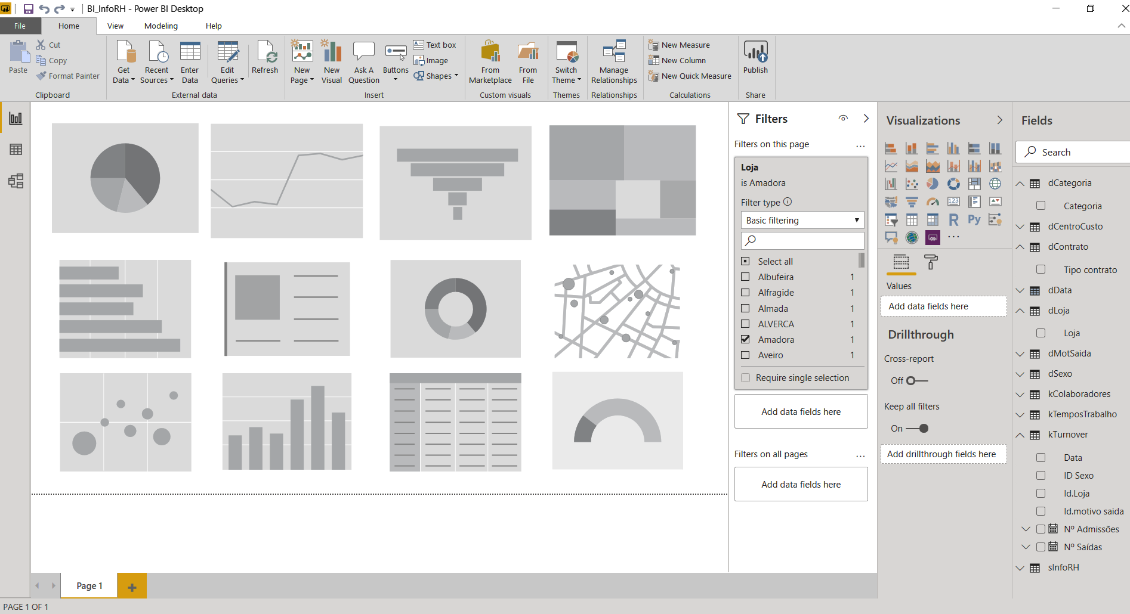Select the R script visual icon
This screenshot has width=1130, height=614.
click(x=953, y=220)
